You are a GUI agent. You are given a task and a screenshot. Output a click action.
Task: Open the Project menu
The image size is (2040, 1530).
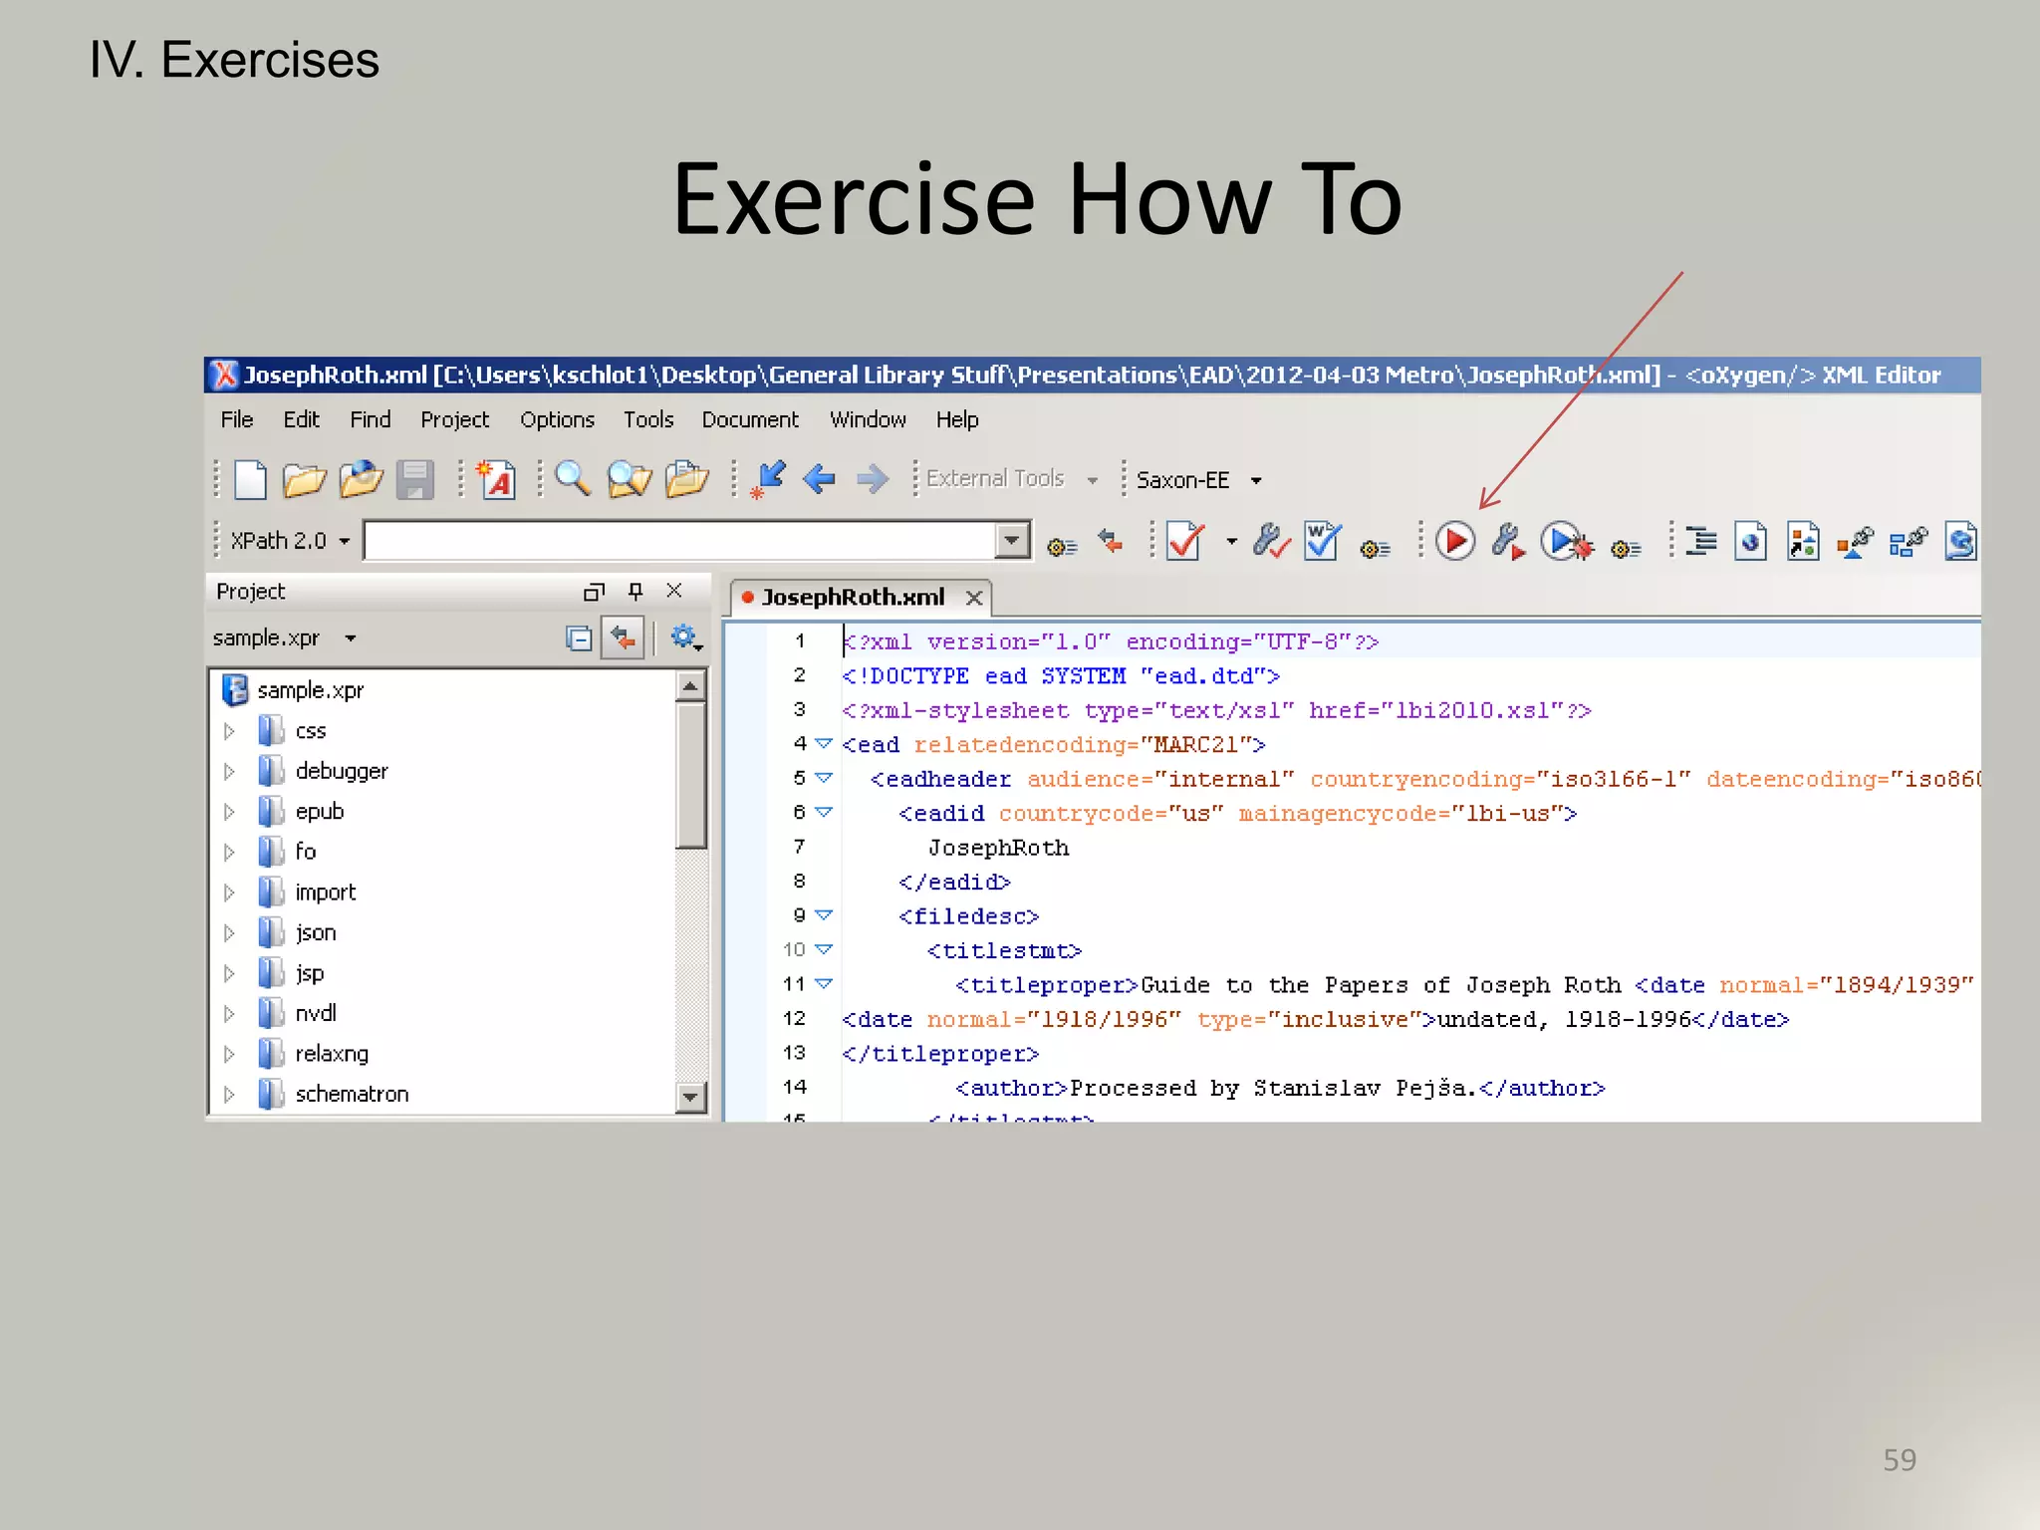pyautogui.click(x=454, y=419)
